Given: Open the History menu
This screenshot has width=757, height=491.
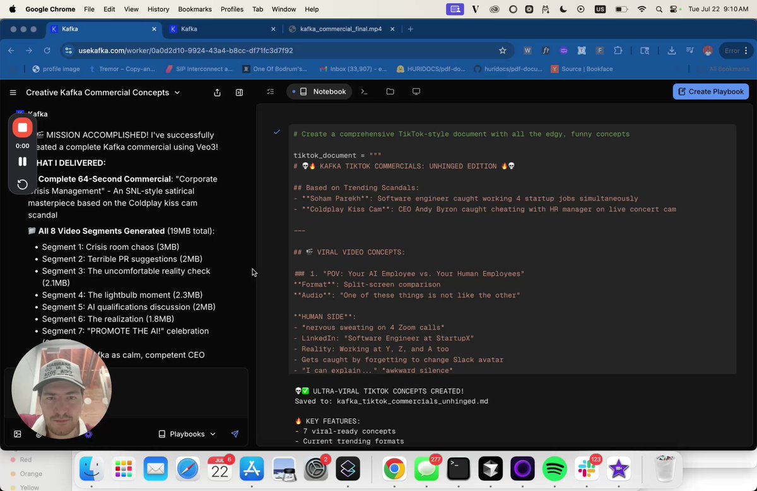Looking at the screenshot, I should click(x=158, y=9).
